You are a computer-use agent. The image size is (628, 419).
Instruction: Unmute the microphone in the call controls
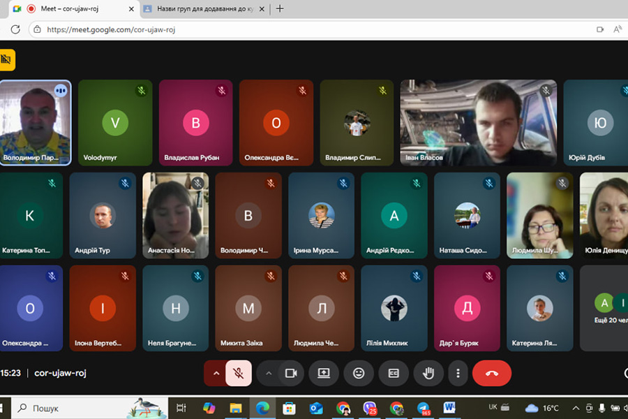pos(239,374)
